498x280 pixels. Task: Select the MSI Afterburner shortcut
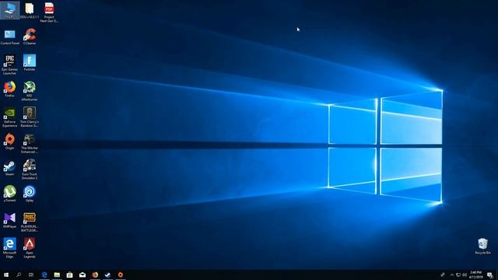pos(30,91)
